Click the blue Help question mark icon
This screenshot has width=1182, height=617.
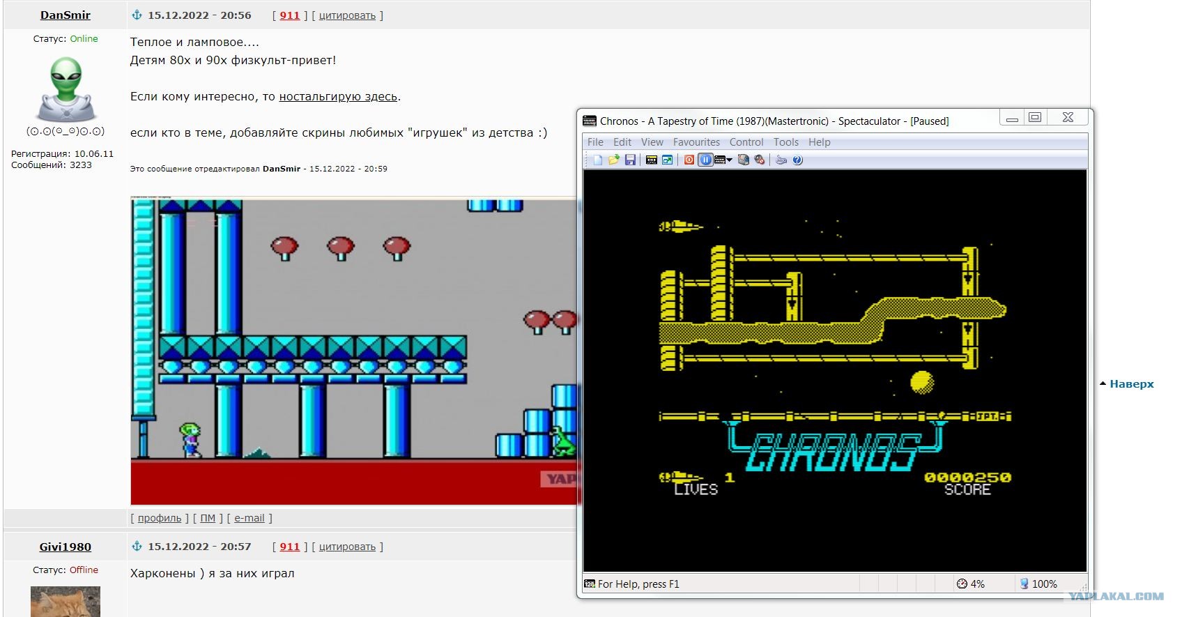click(x=797, y=160)
